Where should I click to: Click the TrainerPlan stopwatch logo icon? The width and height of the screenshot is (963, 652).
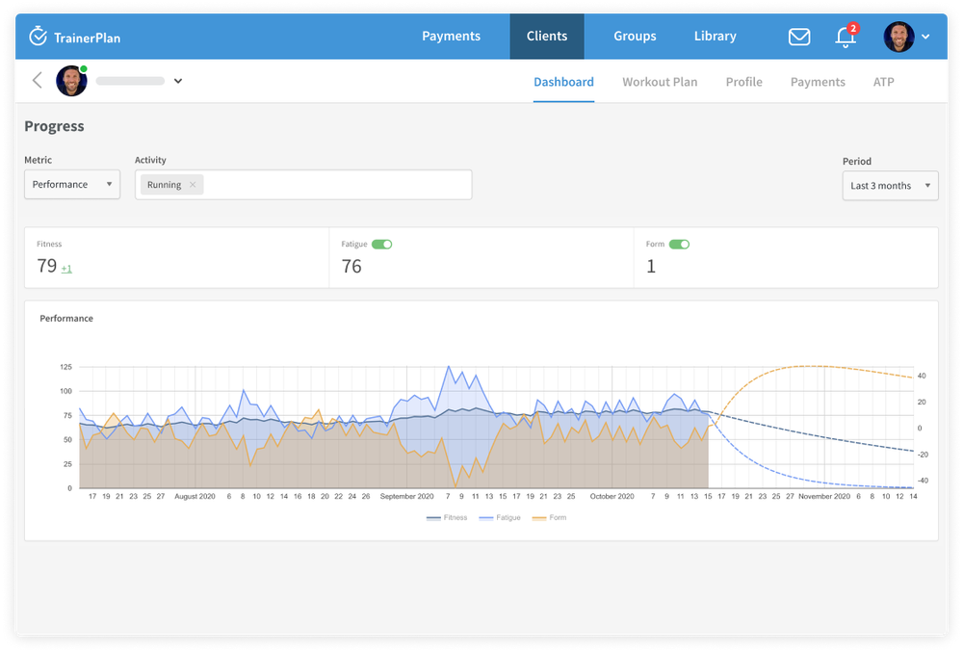click(39, 36)
